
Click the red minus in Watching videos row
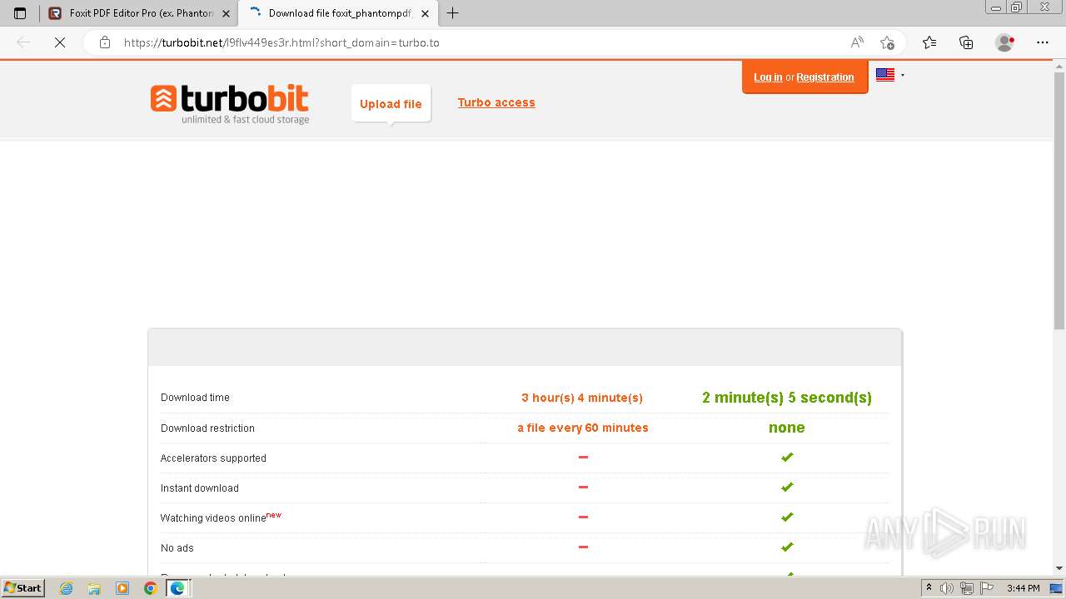click(x=583, y=517)
